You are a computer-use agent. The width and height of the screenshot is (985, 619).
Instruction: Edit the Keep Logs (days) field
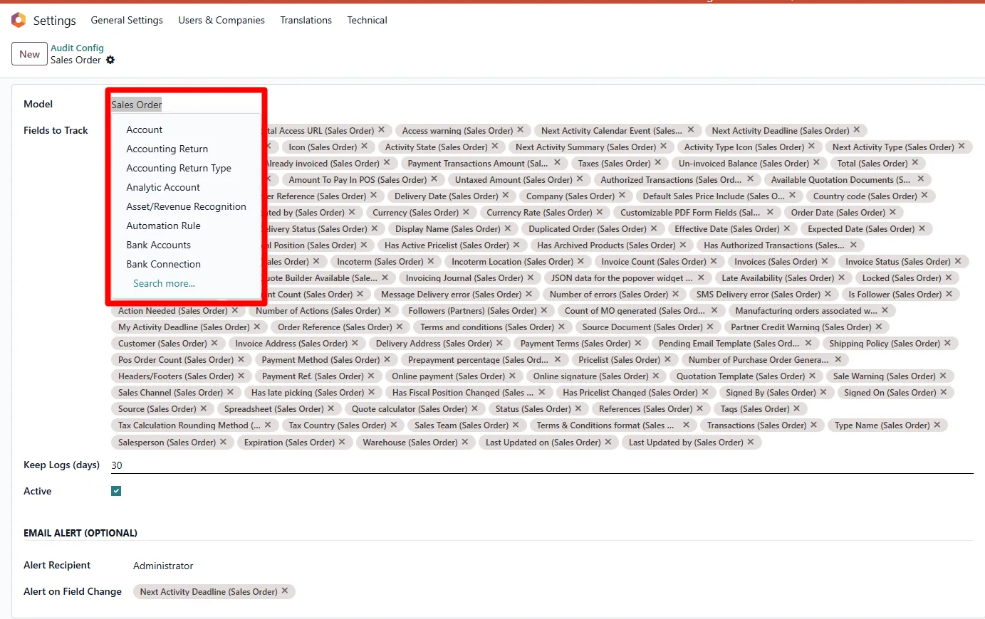pos(542,465)
